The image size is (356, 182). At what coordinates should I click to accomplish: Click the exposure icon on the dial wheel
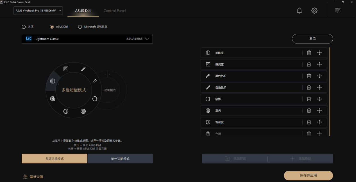(x=66, y=69)
